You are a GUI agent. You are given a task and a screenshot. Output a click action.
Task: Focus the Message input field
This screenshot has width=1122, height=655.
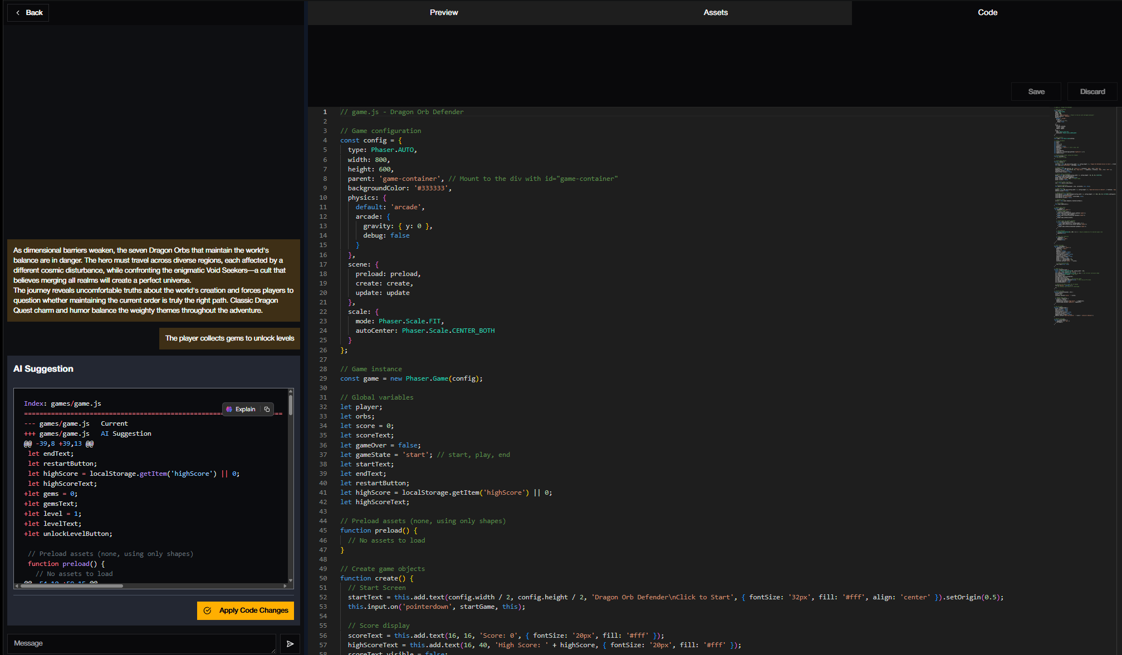pyautogui.click(x=141, y=643)
